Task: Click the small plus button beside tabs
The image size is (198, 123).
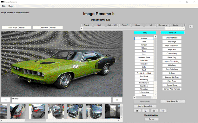Action: [x=191, y=26]
